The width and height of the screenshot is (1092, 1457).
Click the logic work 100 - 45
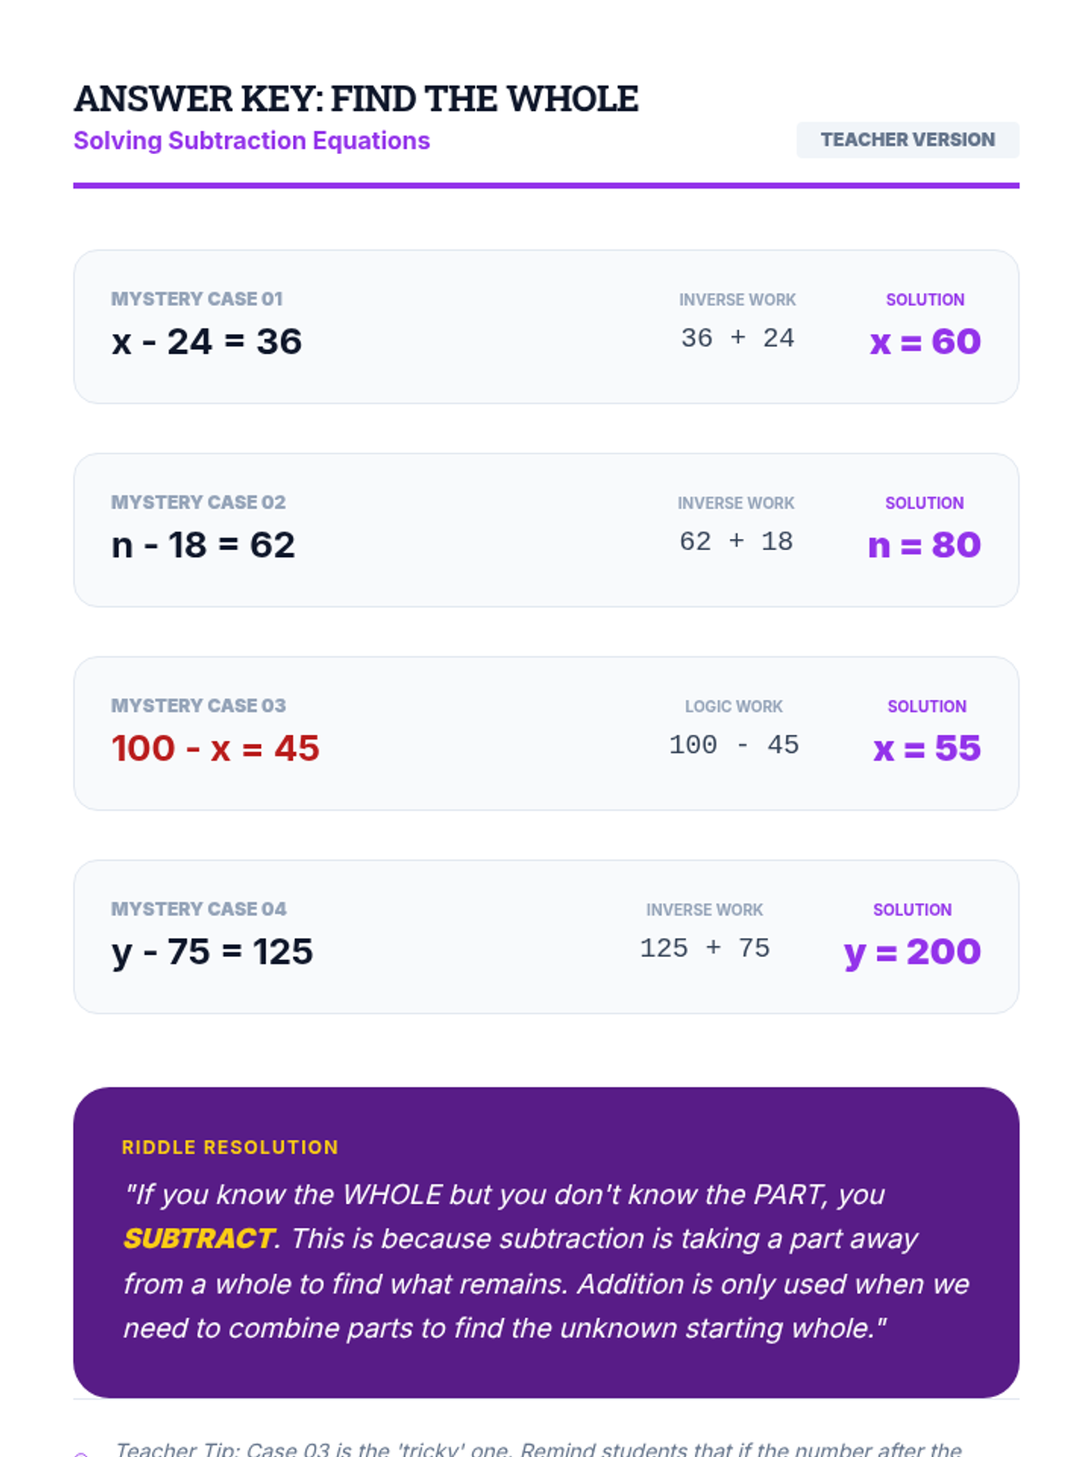point(733,745)
